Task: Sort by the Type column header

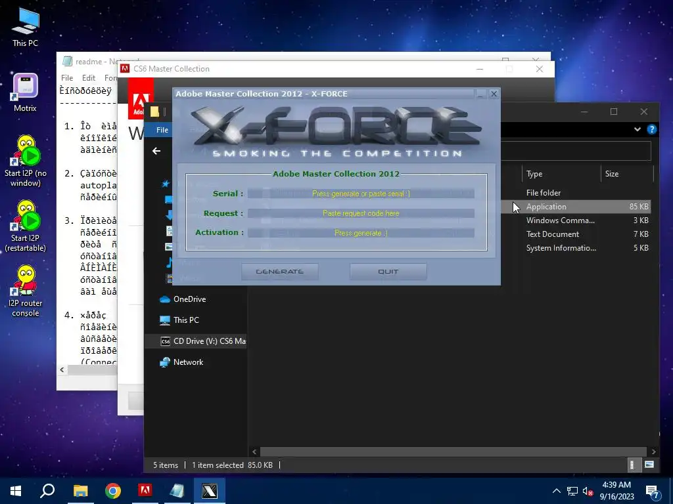Action: tap(561, 173)
